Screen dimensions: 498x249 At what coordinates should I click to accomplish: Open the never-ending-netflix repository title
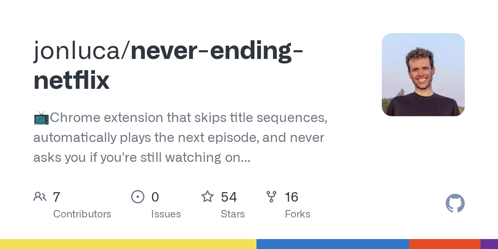point(168,66)
